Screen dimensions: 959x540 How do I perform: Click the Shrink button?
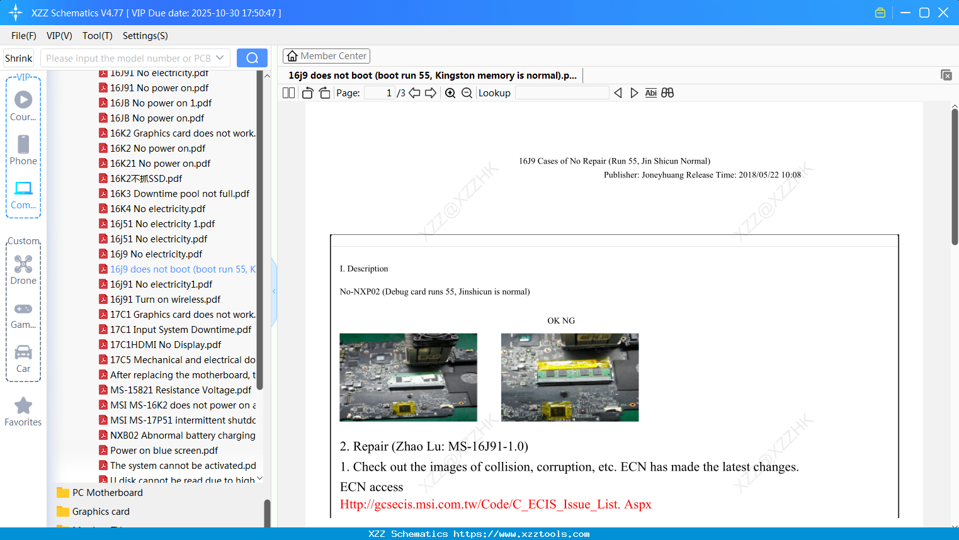point(19,58)
